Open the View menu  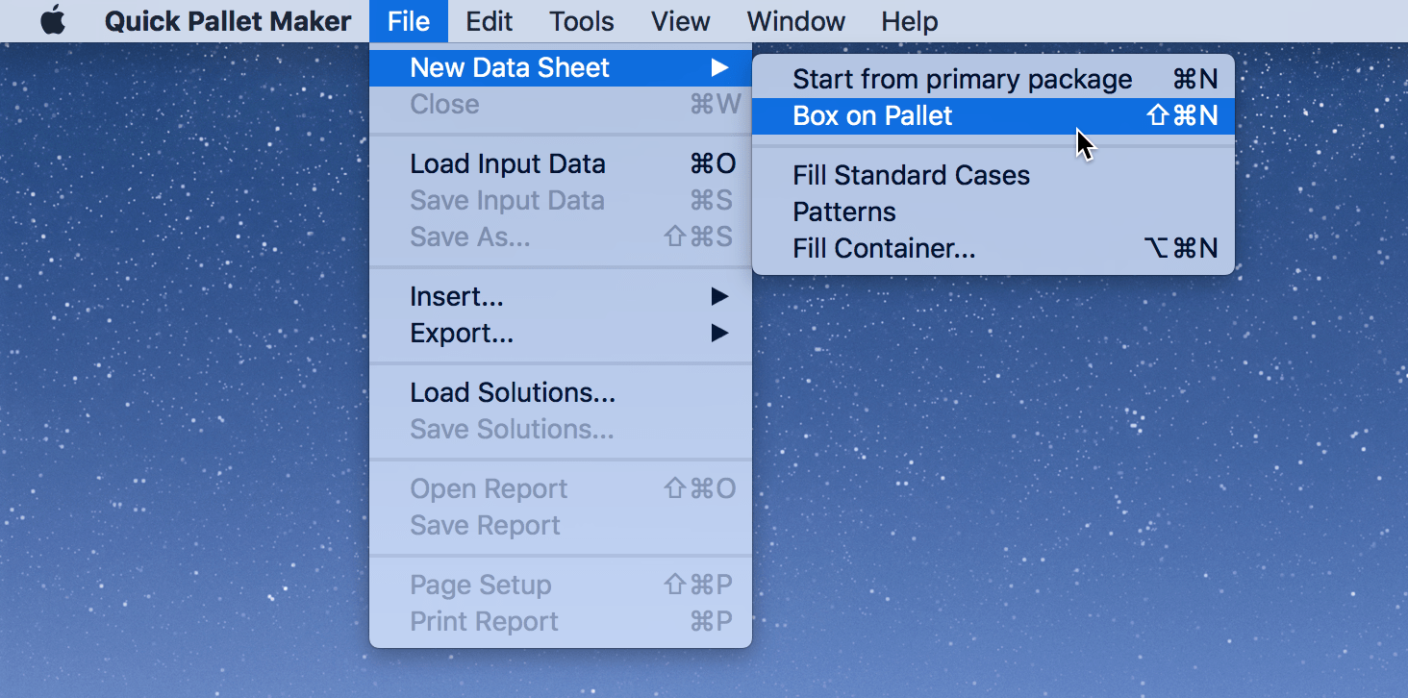coord(680,21)
